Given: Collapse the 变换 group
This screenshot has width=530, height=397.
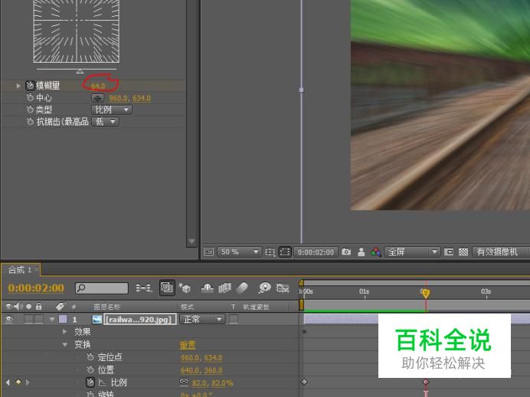Looking at the screenshot, I should click(65, 345).
